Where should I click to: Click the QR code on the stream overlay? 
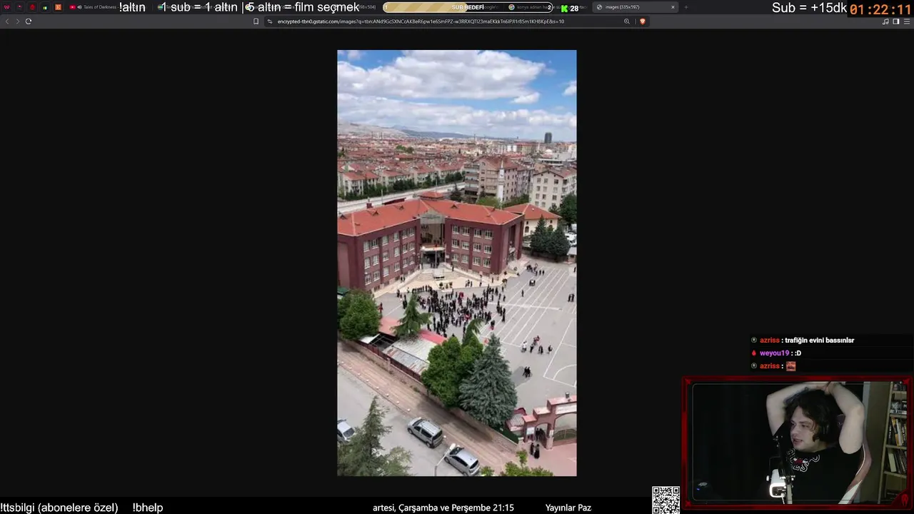[x=666, y=500]
